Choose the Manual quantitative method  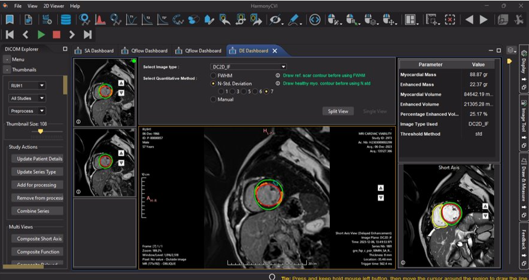click(x=214, y=100)
